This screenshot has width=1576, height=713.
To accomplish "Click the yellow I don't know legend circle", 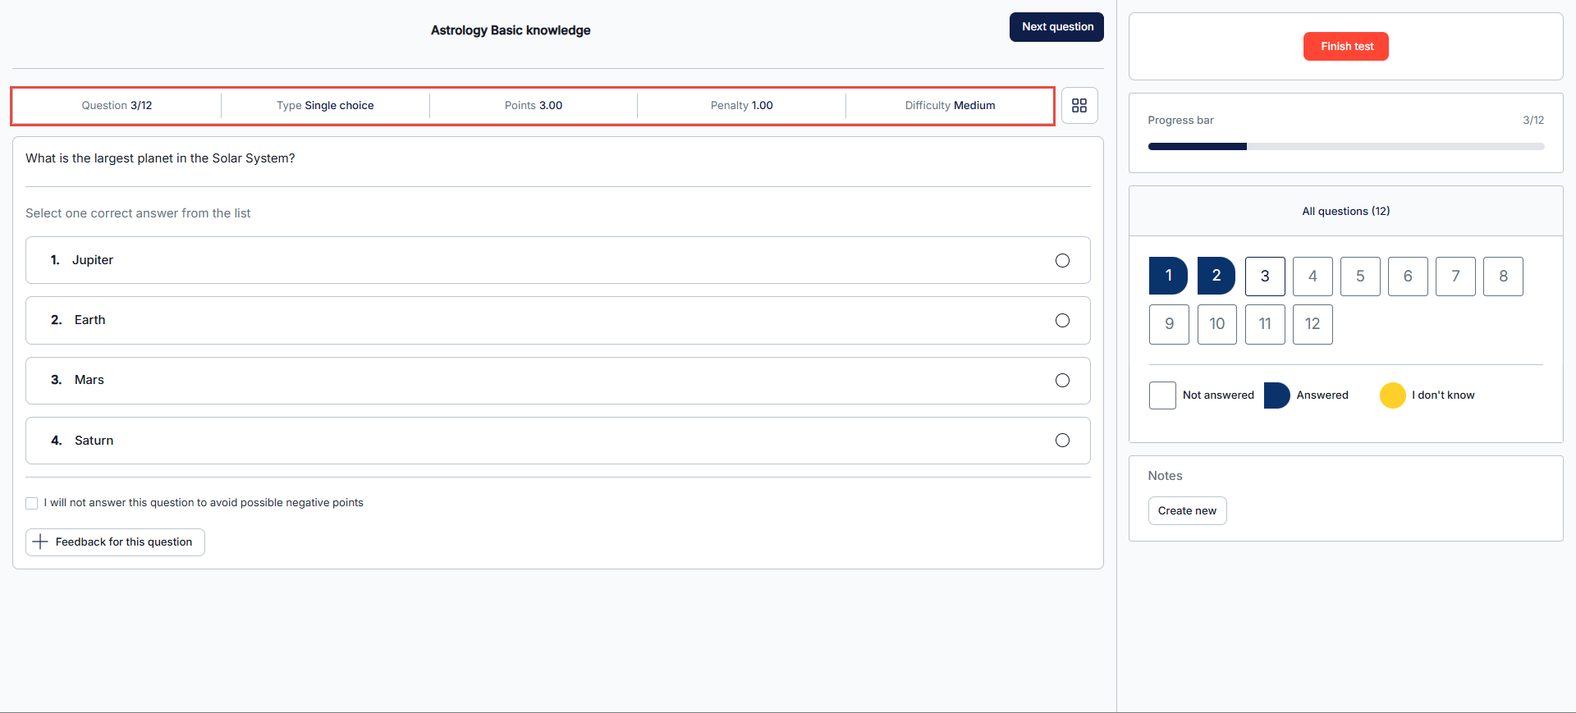I will click(1392, 395).
